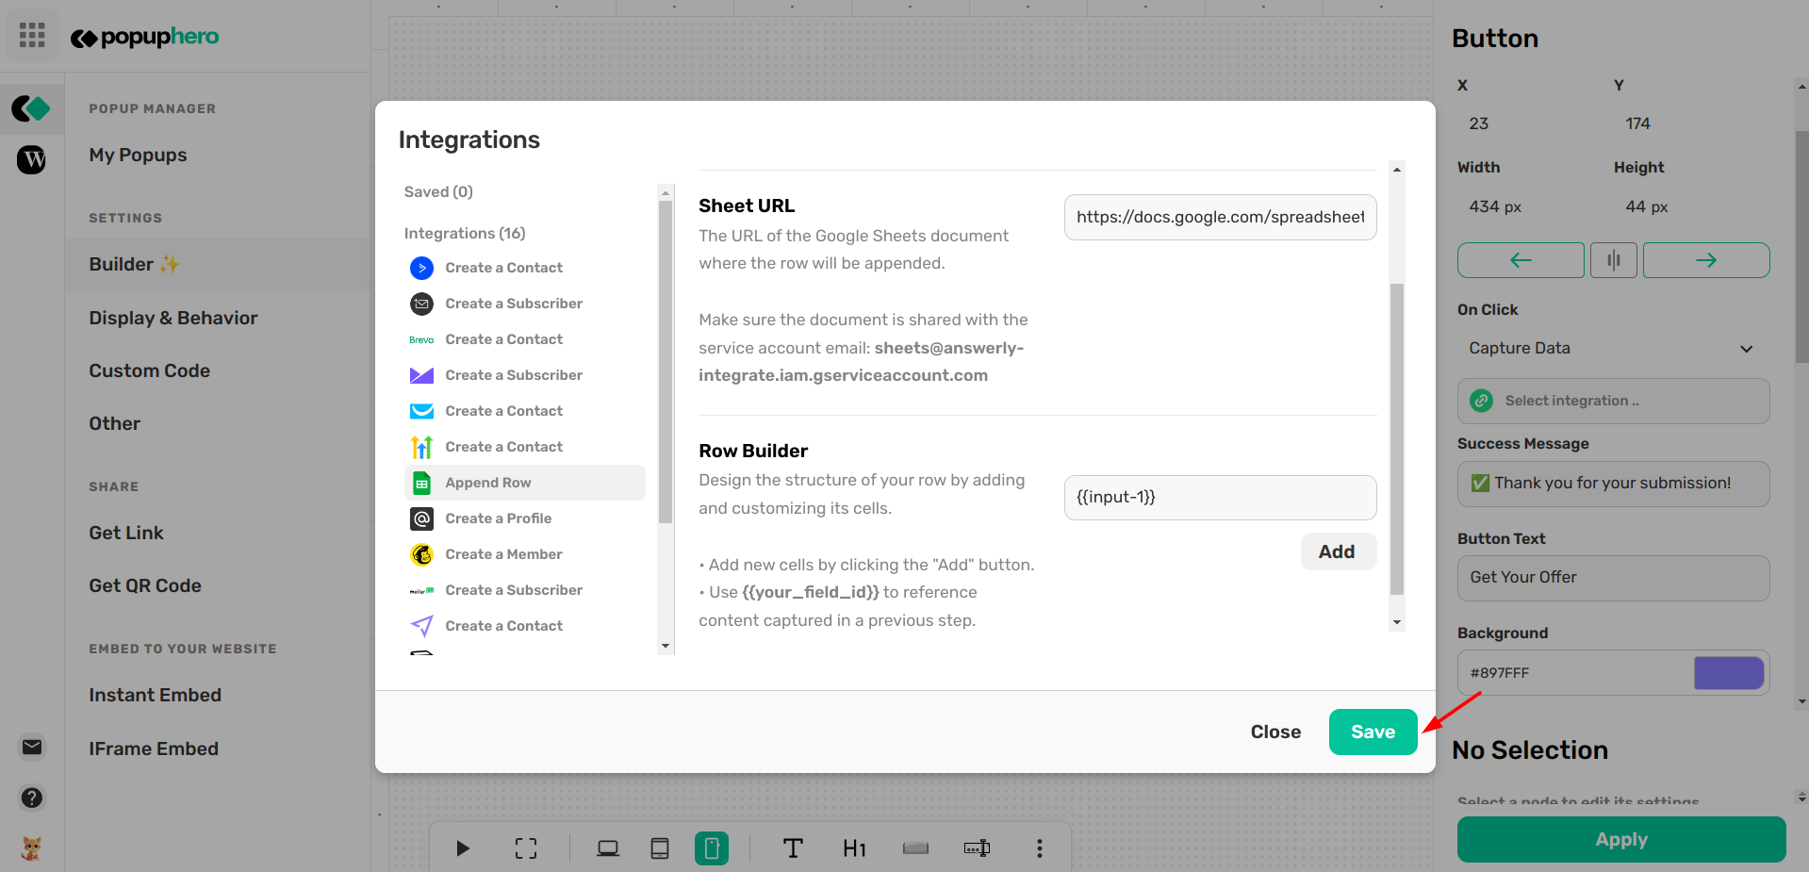1809x872 pixels.
Task: Select the Text tool in the builder toolbar
Action: pos(792,847)
